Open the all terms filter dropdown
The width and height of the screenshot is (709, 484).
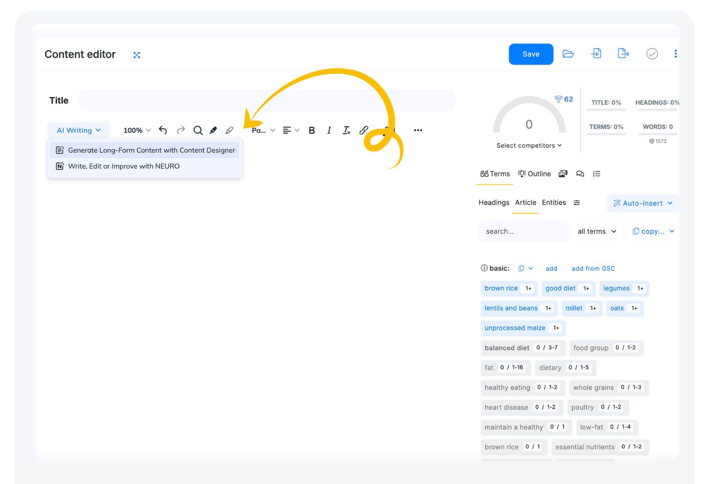(597, 231)
